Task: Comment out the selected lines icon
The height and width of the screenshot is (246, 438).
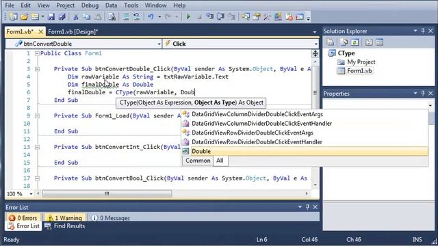Action: (126, 16)
